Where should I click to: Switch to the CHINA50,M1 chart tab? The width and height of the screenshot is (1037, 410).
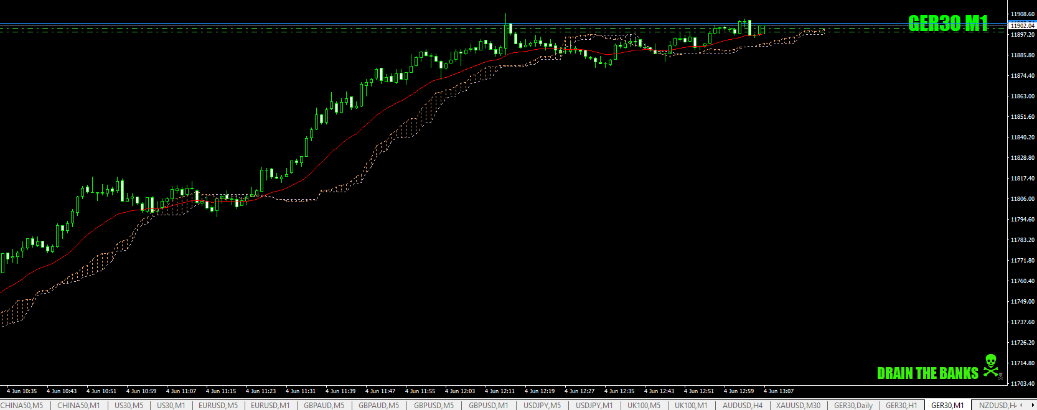click(78, 405)
